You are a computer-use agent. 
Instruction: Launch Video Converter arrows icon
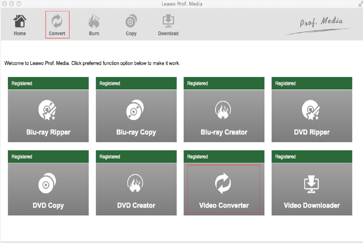[223, 183]
